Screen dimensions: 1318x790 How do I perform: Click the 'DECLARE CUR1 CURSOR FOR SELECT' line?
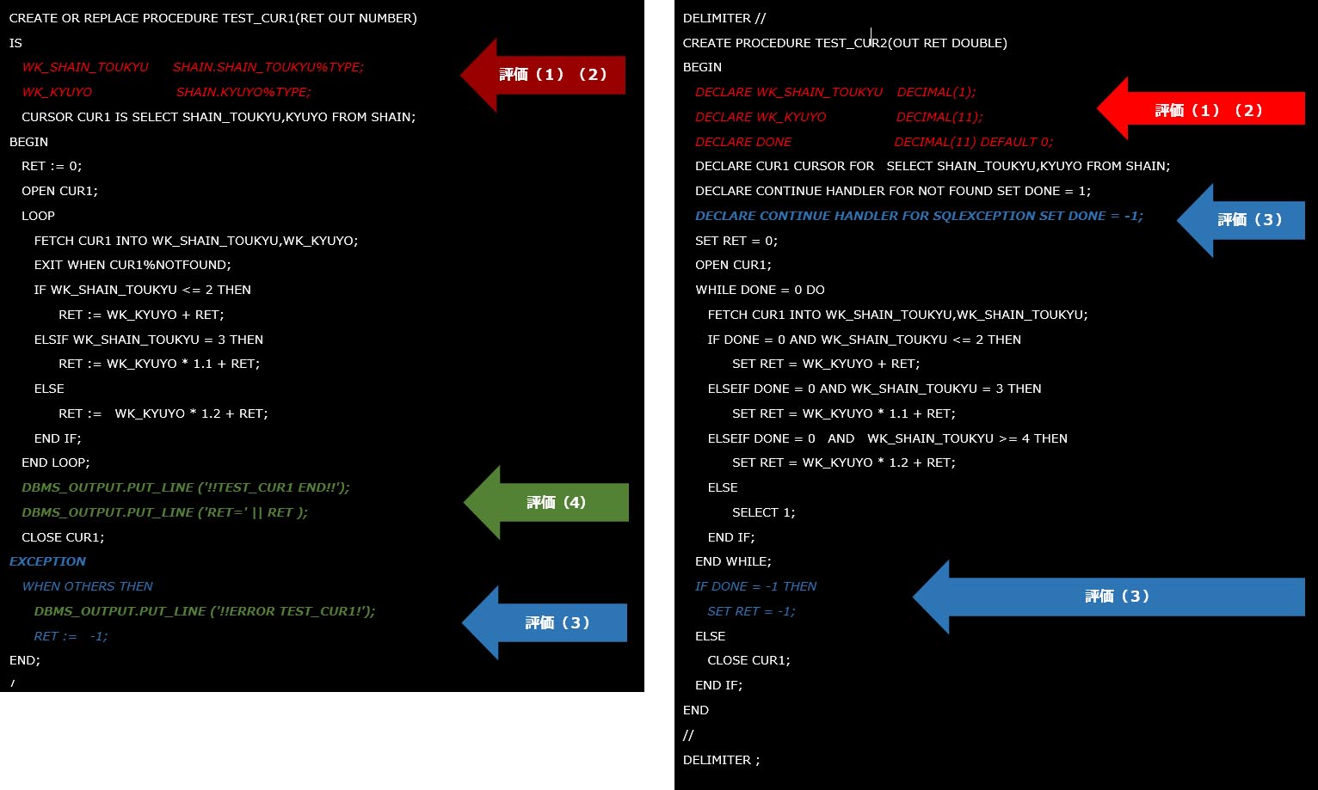coord(933,166)
